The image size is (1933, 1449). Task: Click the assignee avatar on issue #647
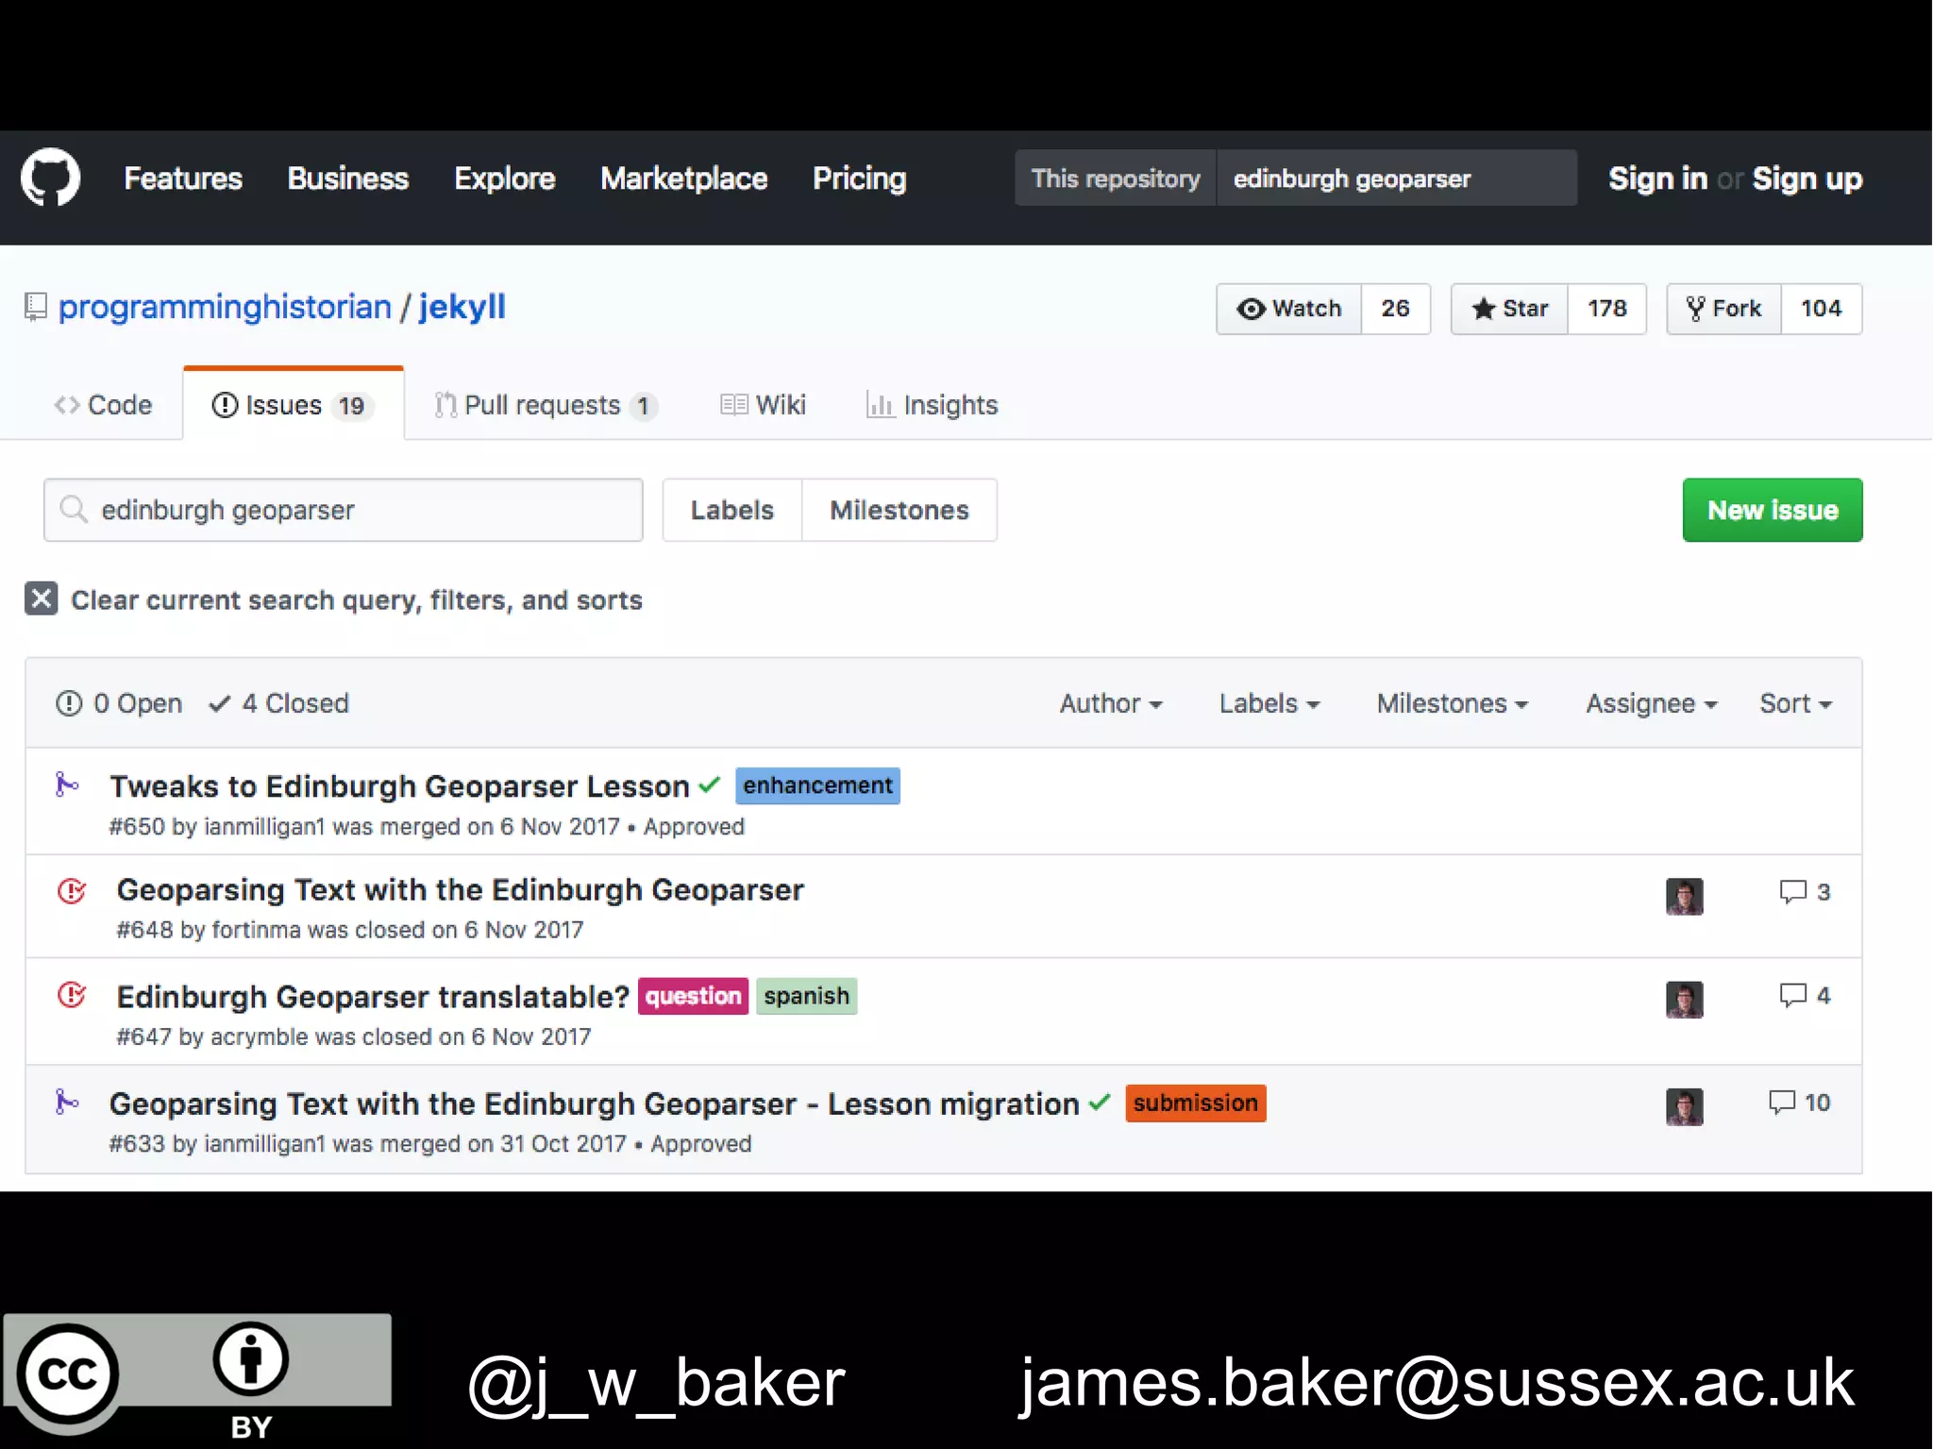tap(1684, 1000)
